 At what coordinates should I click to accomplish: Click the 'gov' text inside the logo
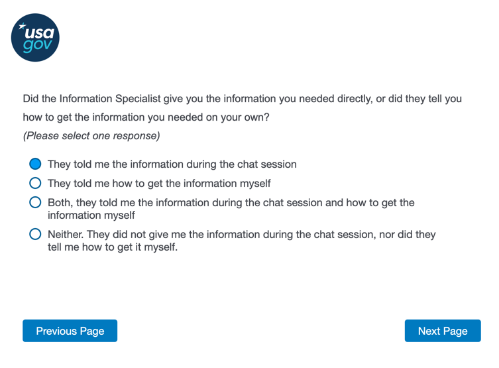point(36,46)
